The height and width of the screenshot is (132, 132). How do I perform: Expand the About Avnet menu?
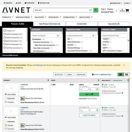[x=86, y=17]
